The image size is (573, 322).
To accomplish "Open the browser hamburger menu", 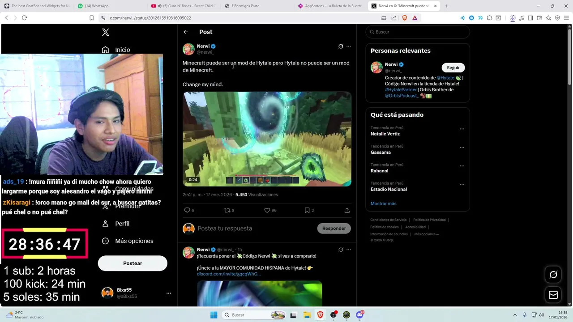I will point(567,18).
